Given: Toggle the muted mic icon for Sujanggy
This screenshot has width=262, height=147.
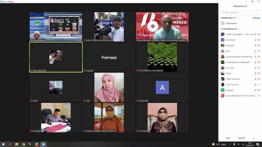Looking at the screenshot, I should click(x=255, y=90).
